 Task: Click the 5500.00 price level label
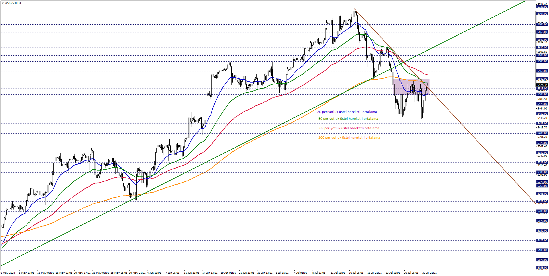pyautogui.click(x=542, y=94)
